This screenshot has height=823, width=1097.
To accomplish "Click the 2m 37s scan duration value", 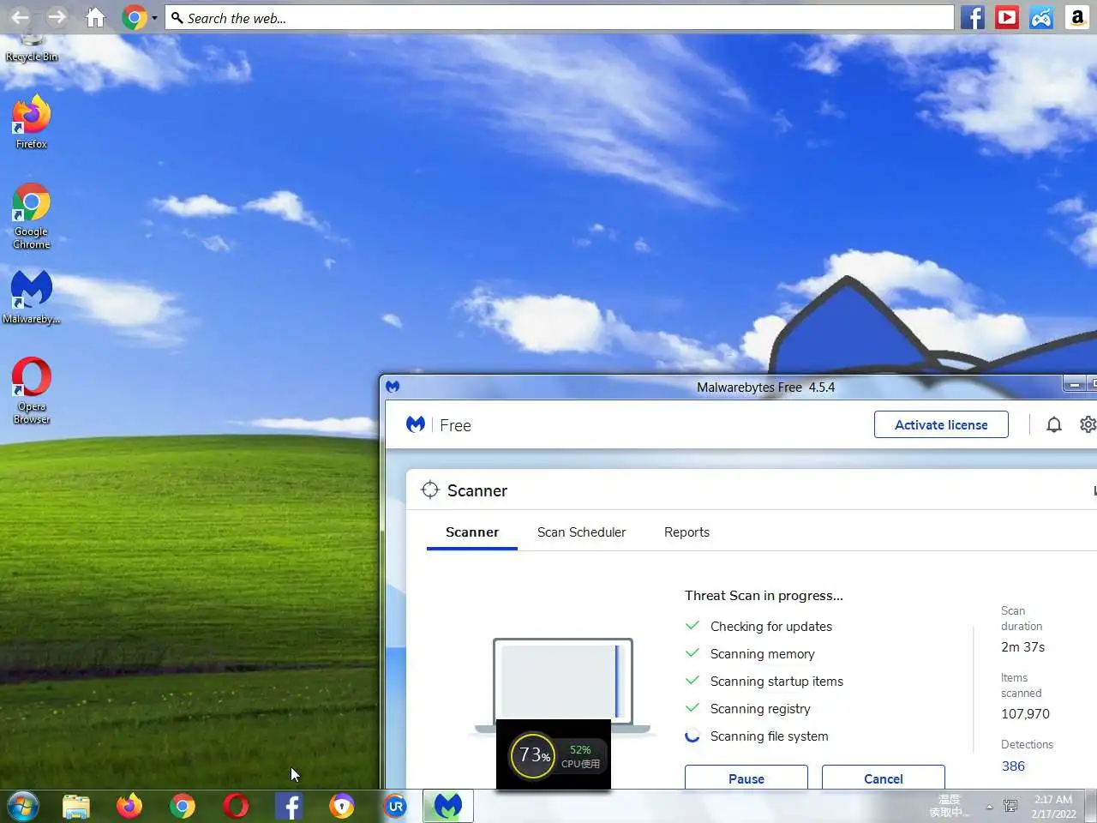I will 1023,647.
